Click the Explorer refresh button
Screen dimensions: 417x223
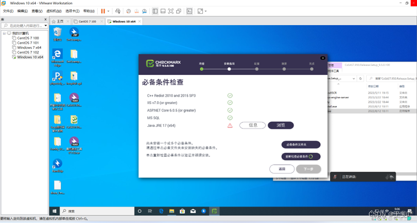pos(360,79)
